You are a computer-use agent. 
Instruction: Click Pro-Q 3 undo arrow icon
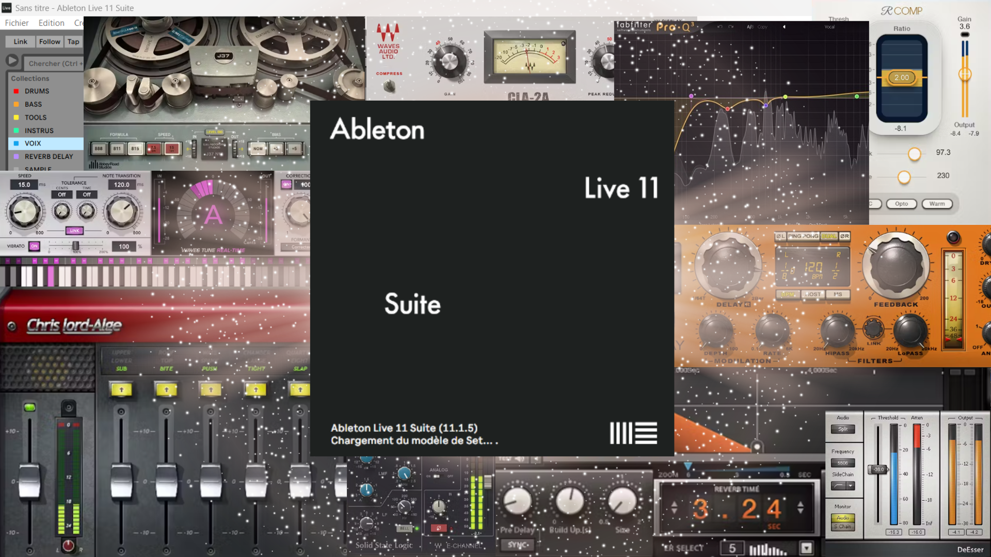720,27
